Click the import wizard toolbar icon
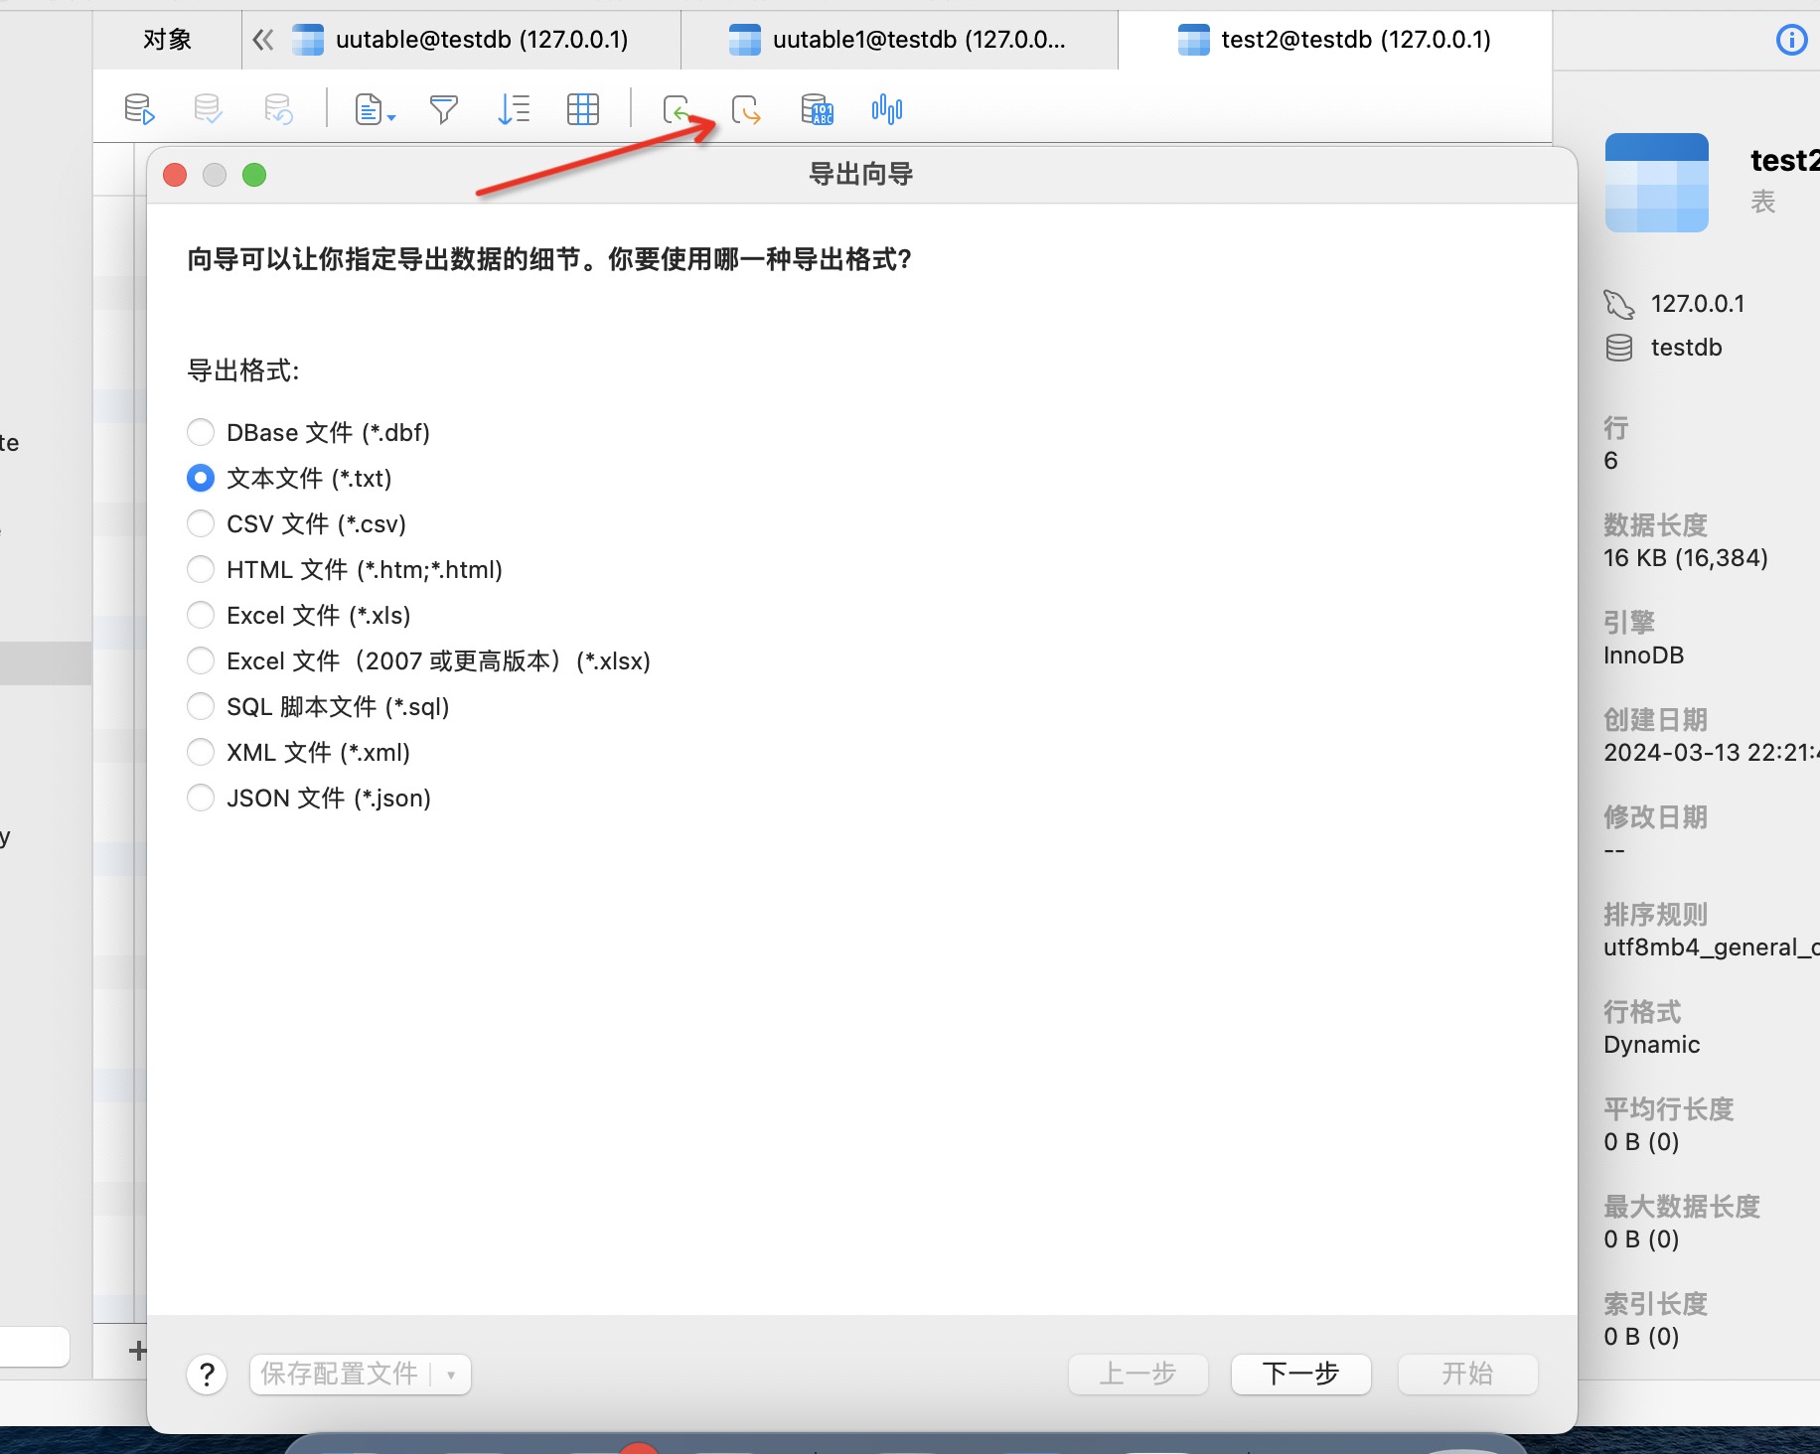1820x1454 pixels. click(677, 109)
